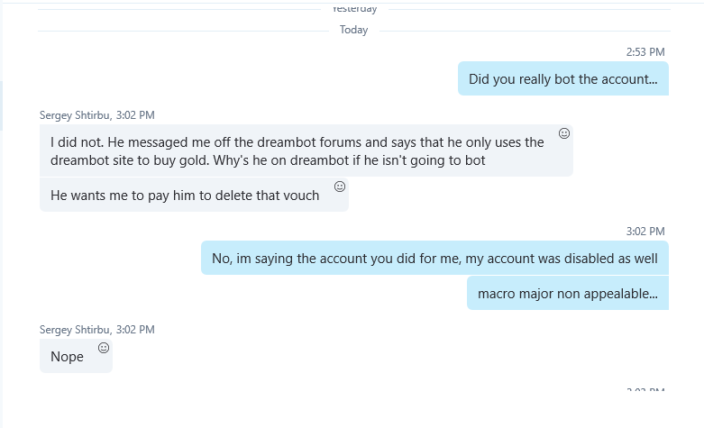Open reaction picker on the dreambot forums message
The image size is (704, 428).
click(x=564, y=133)
